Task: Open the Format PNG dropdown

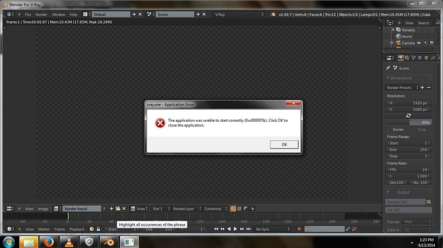Action: coord(417,222)
